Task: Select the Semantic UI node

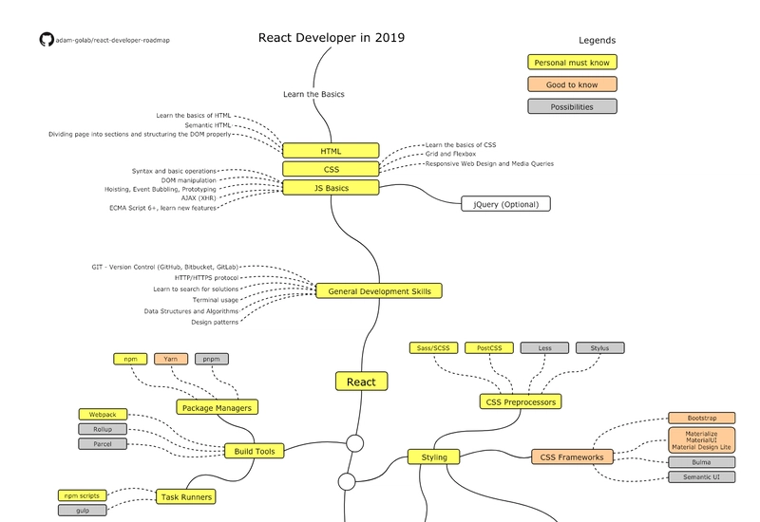Action: click(x=702, y=477)
